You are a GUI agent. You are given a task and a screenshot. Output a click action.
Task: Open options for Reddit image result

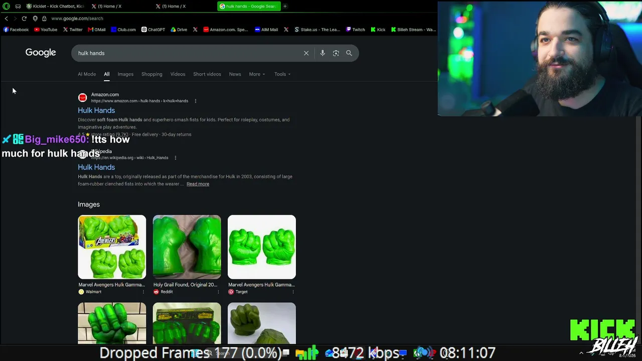click(218, 292)
